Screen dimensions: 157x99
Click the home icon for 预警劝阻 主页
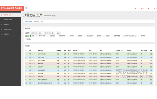point(1,15)
